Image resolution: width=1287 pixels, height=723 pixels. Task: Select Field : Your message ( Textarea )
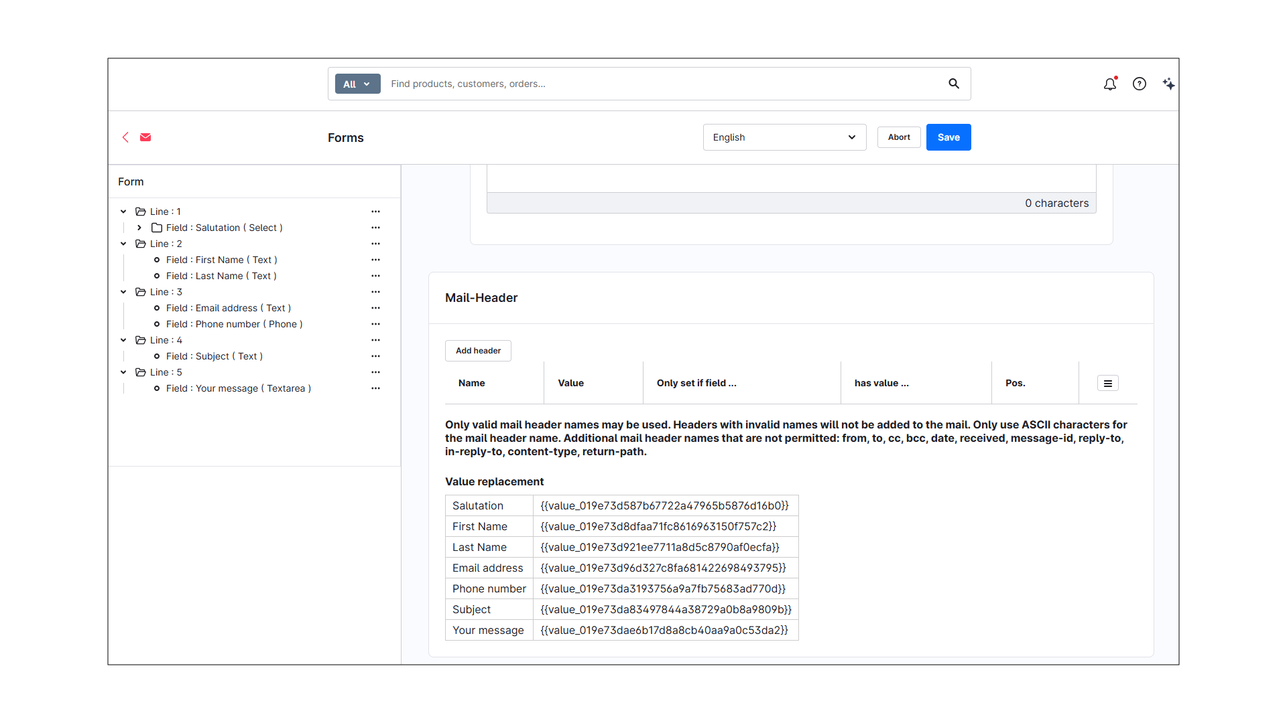pos(239,388)
